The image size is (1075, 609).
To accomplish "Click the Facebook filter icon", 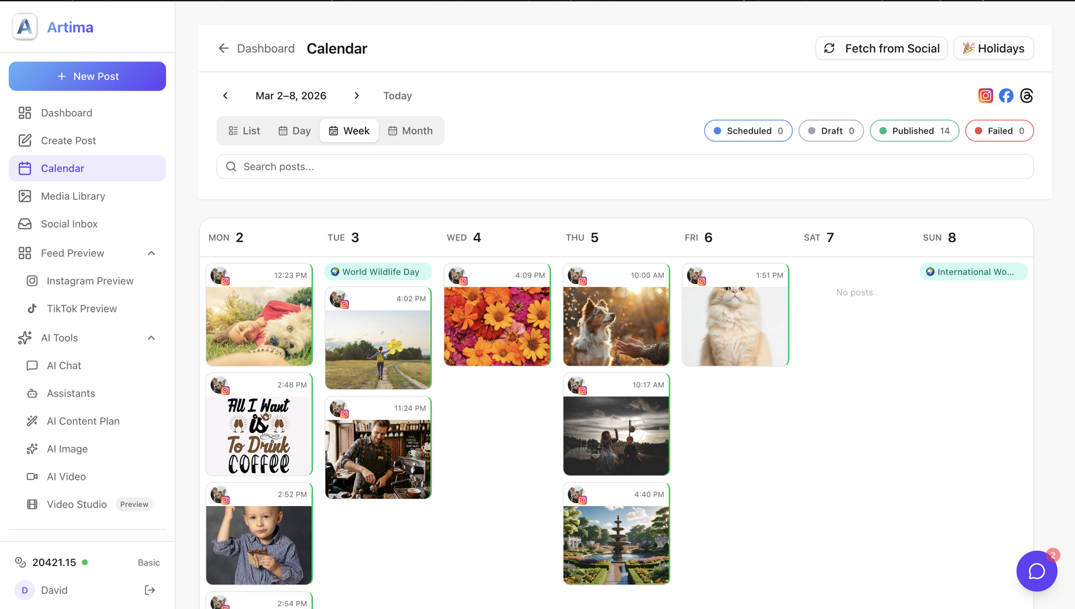I will click(1006, 96).
